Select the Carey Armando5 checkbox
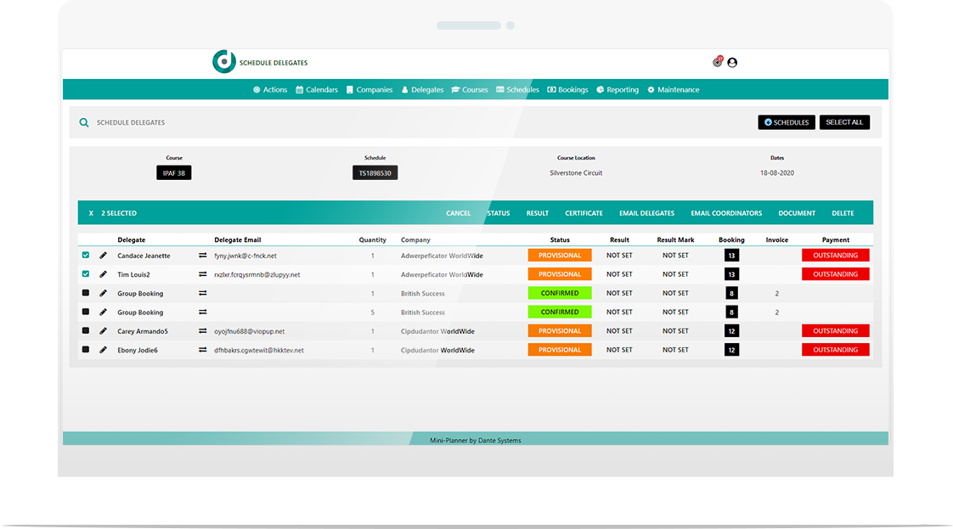953x529 pixels. (85, 330)
